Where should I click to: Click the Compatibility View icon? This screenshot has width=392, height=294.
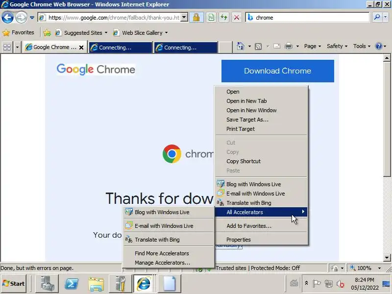click(211, 18)
